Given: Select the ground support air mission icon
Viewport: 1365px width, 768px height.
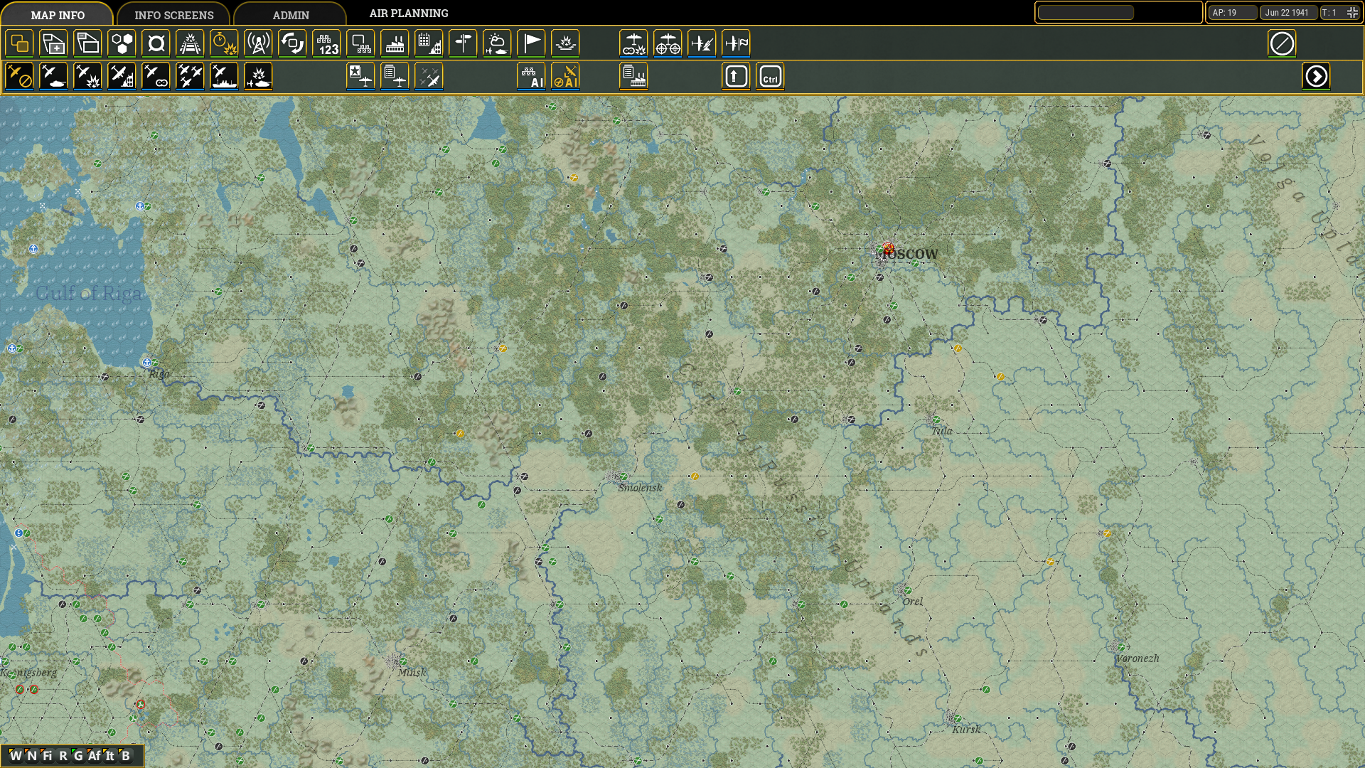Looking at the screenshot, I should click(x=53, y=76).
